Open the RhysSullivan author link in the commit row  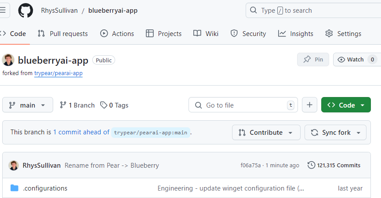[42, 165]
